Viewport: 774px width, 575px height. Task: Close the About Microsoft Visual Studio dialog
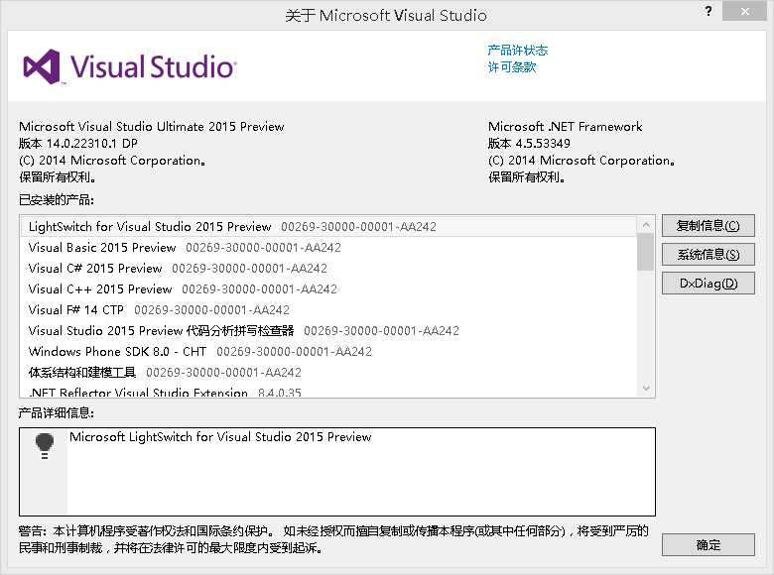744,11
